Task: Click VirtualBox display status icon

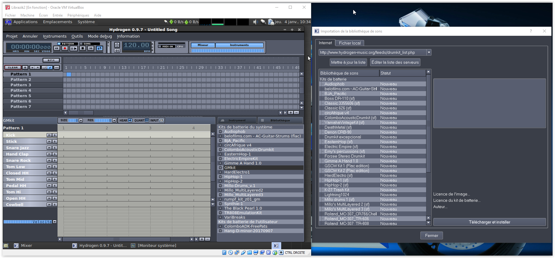Action: tap(256, 253)
